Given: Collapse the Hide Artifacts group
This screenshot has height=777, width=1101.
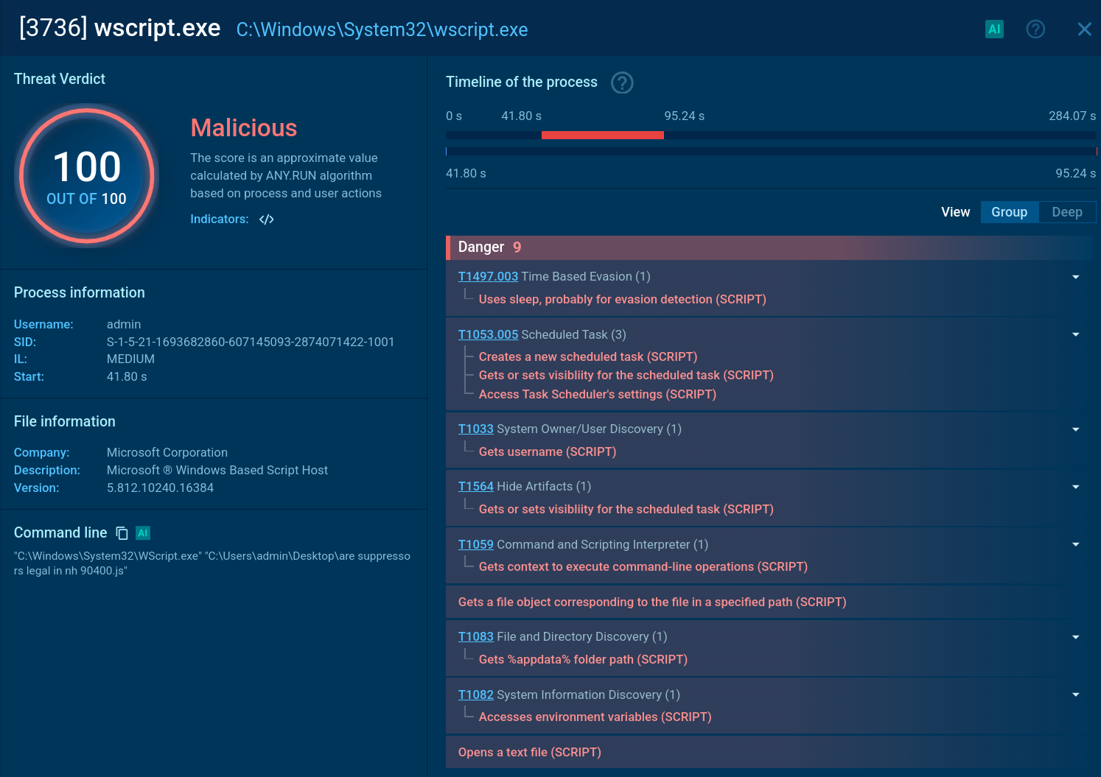Looking at the screenshot, I should [1075, 487].
